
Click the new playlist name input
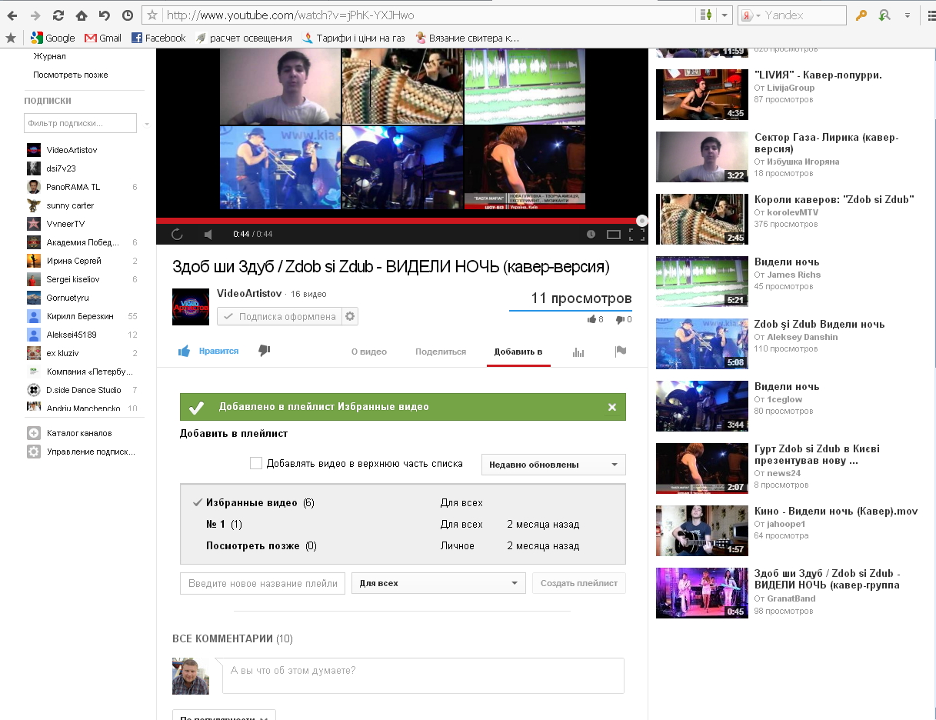263,583
